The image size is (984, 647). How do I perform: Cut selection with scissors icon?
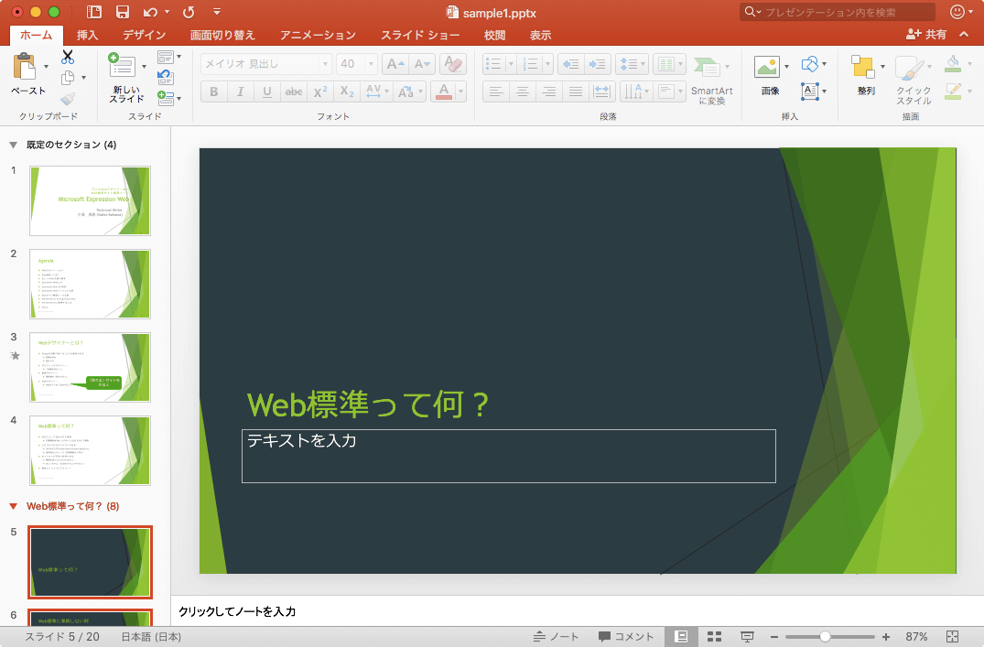[x=68, y=57]
